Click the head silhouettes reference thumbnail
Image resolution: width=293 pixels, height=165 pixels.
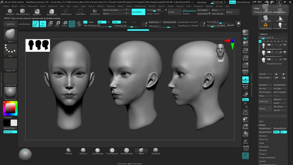38,45
